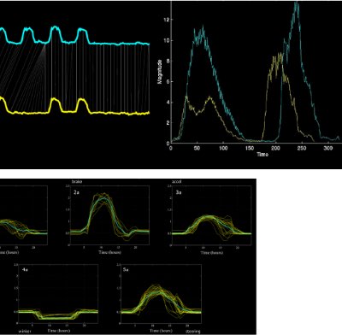342x335 pixels.
Task: Click the '5a' label inside the steering plot
Action: (x=126, y=269)
